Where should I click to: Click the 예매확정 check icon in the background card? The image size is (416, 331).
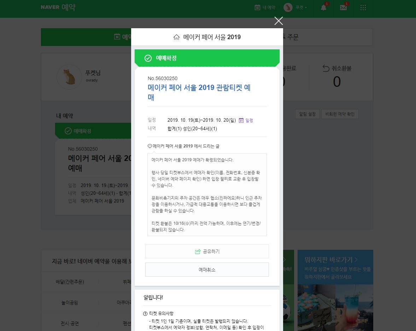click(68, 131)
